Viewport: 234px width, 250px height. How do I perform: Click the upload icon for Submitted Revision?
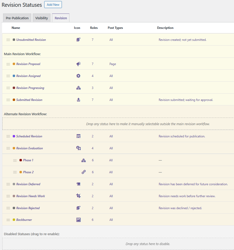79,100
